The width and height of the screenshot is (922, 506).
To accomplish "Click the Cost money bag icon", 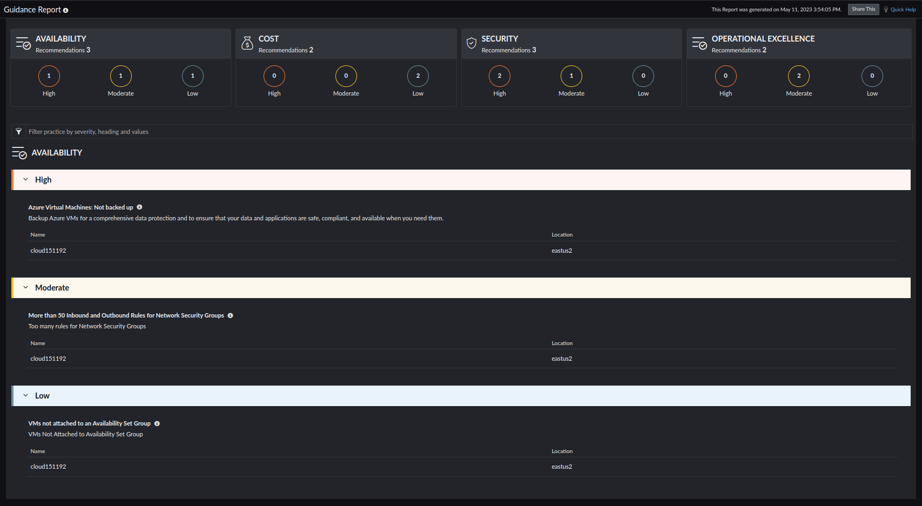I will [x=247, y=43].
